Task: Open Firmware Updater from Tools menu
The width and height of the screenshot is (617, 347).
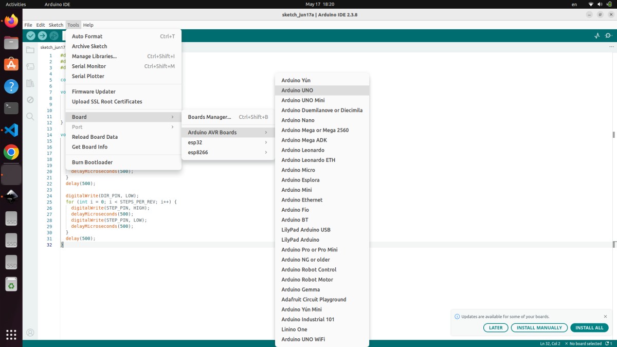Action: click(x=123, y=92)
